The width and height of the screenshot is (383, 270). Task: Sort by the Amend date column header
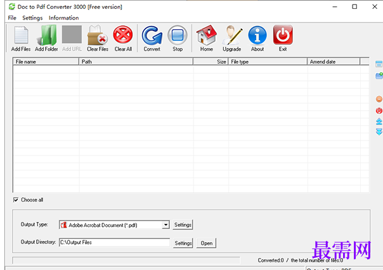(334, 61)
